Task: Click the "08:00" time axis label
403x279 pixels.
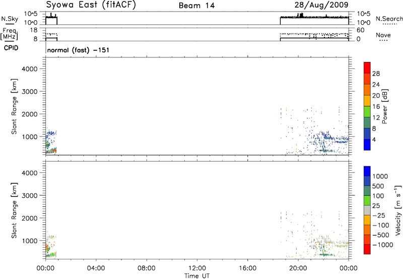Action: 147,268
